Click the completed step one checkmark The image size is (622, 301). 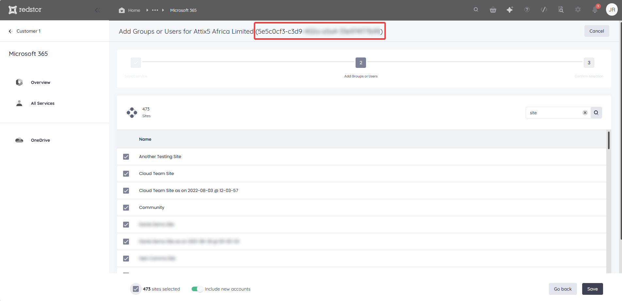click(x=136, y=63)
